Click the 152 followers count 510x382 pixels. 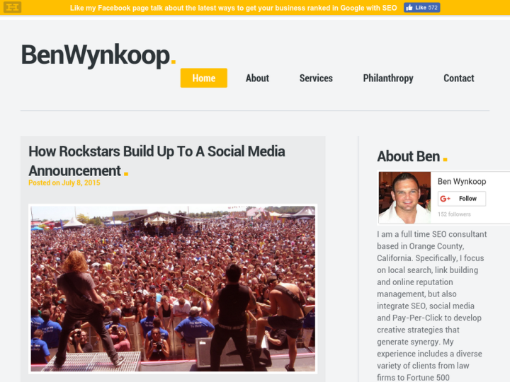[x=454, y=214]
